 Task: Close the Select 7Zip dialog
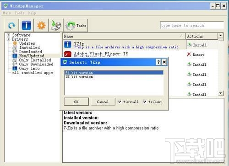[x=164, y=62]
